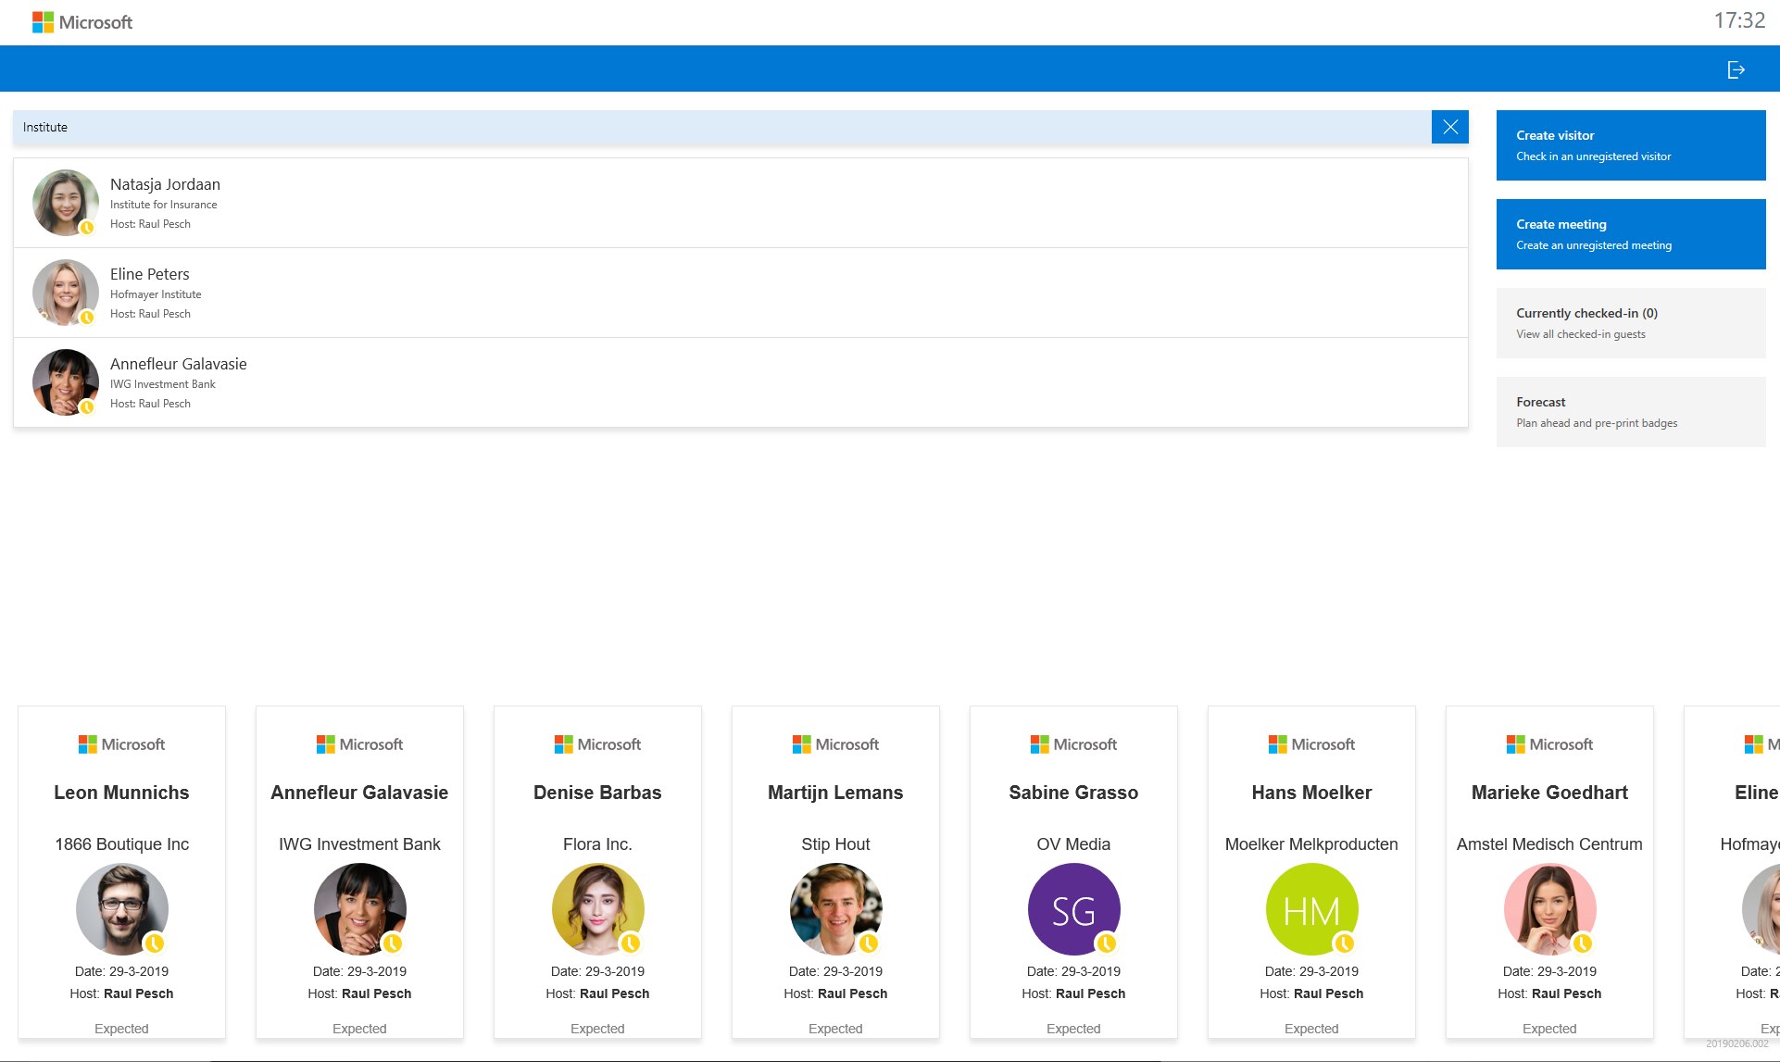Click Amstel Medisch Centrum company text
1780x1062 pixels.
coord(1549,844)
